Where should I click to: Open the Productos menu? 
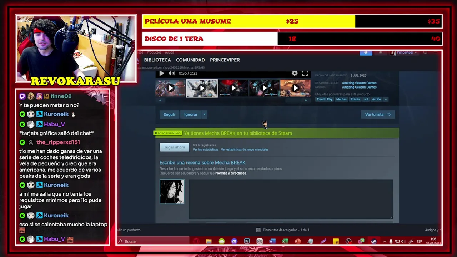click(154, 52)
